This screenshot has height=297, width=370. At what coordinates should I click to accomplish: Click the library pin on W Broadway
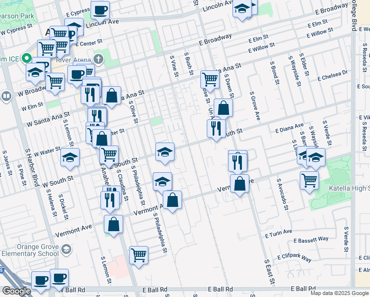pyautogui.click(x=6, y=97)
